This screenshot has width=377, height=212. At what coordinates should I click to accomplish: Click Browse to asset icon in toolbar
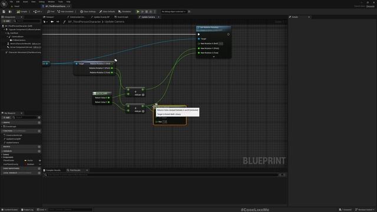click(x=10, y=12)
